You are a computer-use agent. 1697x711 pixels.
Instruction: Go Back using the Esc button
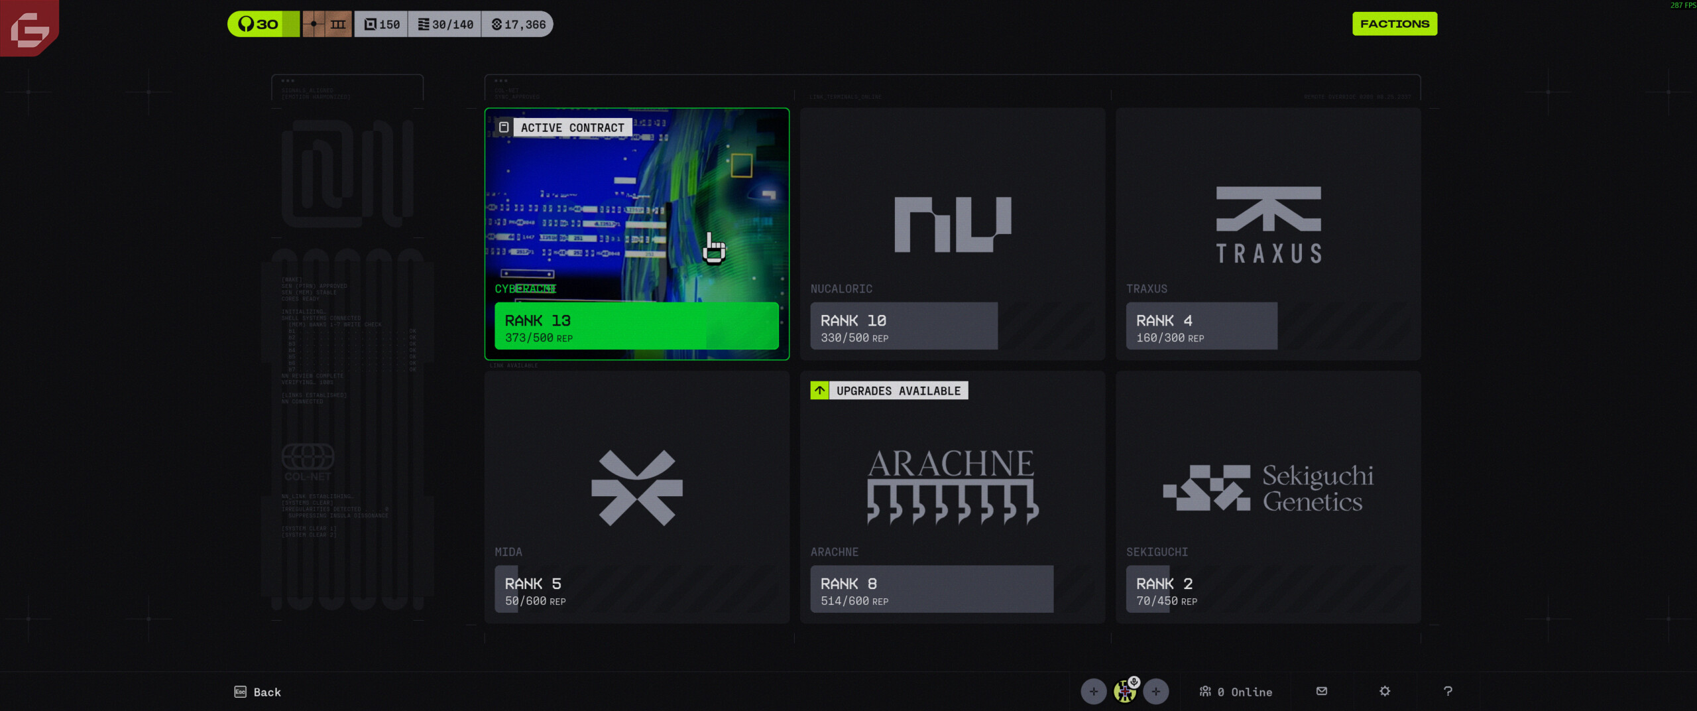point(258,692)
